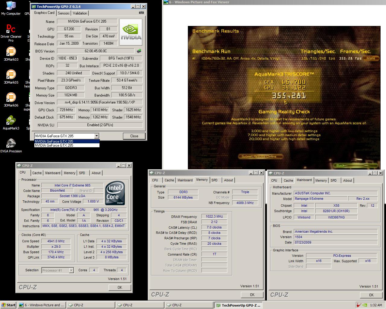Launch 3DMark05 from the desktop

coord(11,77)
